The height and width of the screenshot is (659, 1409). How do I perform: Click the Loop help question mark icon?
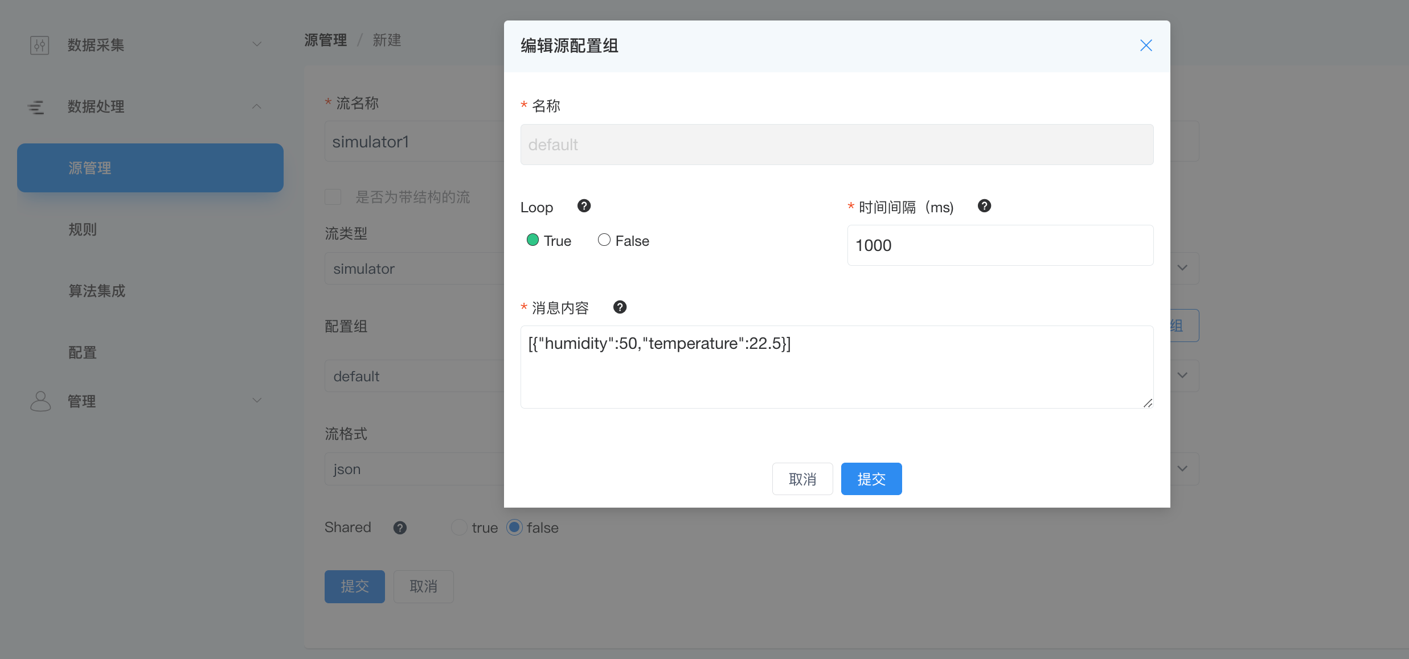[x=584, y=206]
